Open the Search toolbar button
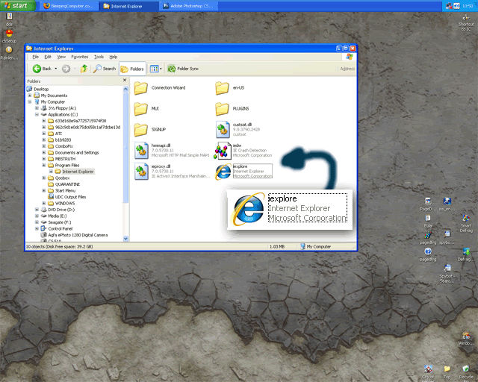 click(105, 69)
